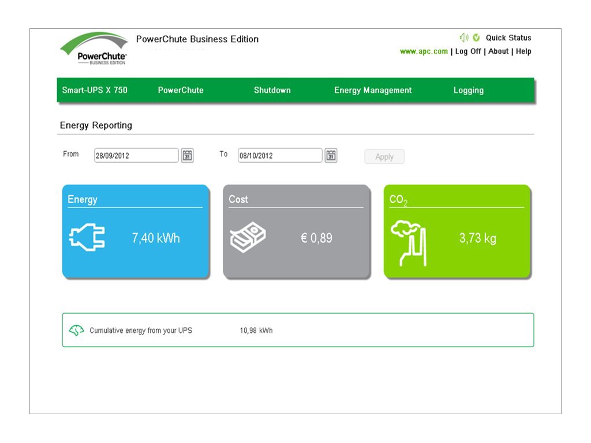
Task: Click the To date input field
Action: (280, 156)
